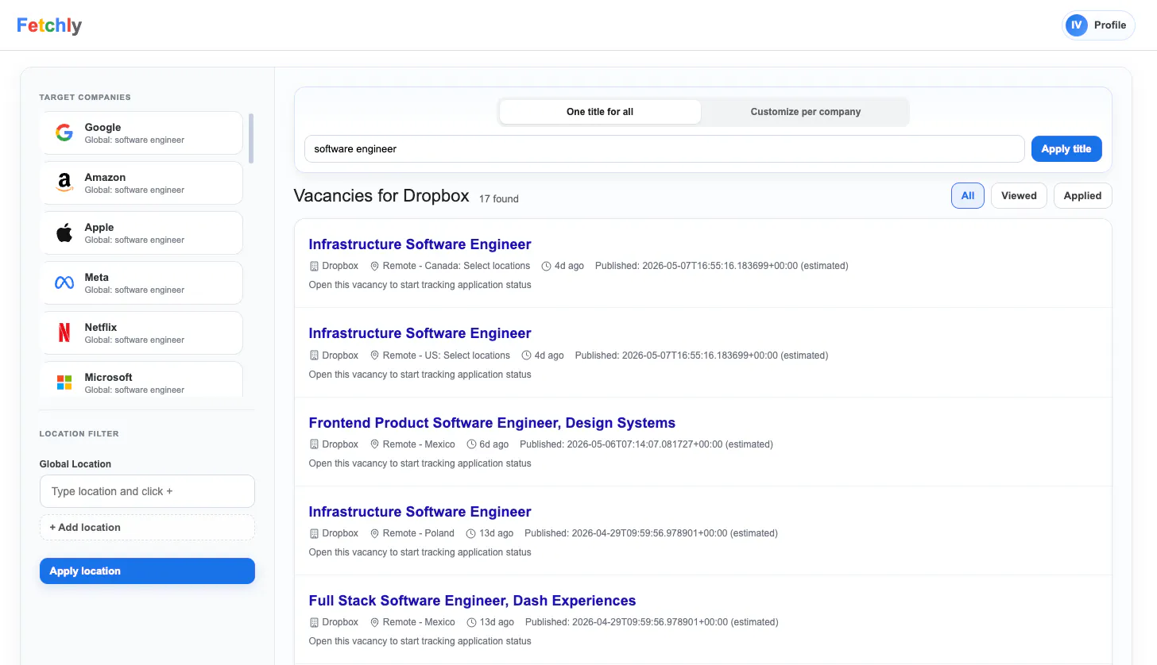The image size is (1157, 665).
Task: Click the IV profile avatar
Action: pos(1076,25)
